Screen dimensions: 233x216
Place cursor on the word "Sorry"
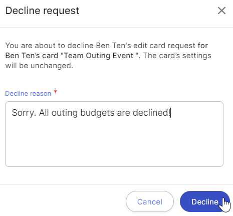pos(23,113)
